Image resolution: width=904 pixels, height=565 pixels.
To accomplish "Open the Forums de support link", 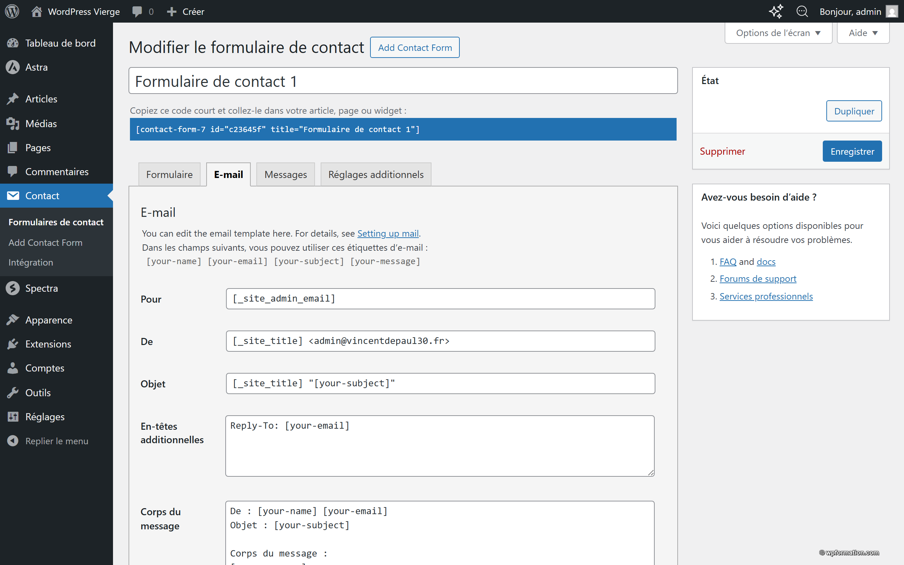I will (758, 279).
